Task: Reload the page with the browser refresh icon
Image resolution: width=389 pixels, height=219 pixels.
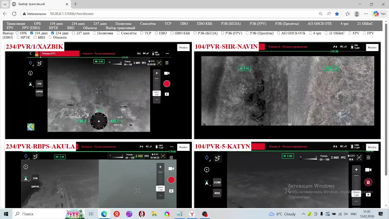Action: point(14,14)
